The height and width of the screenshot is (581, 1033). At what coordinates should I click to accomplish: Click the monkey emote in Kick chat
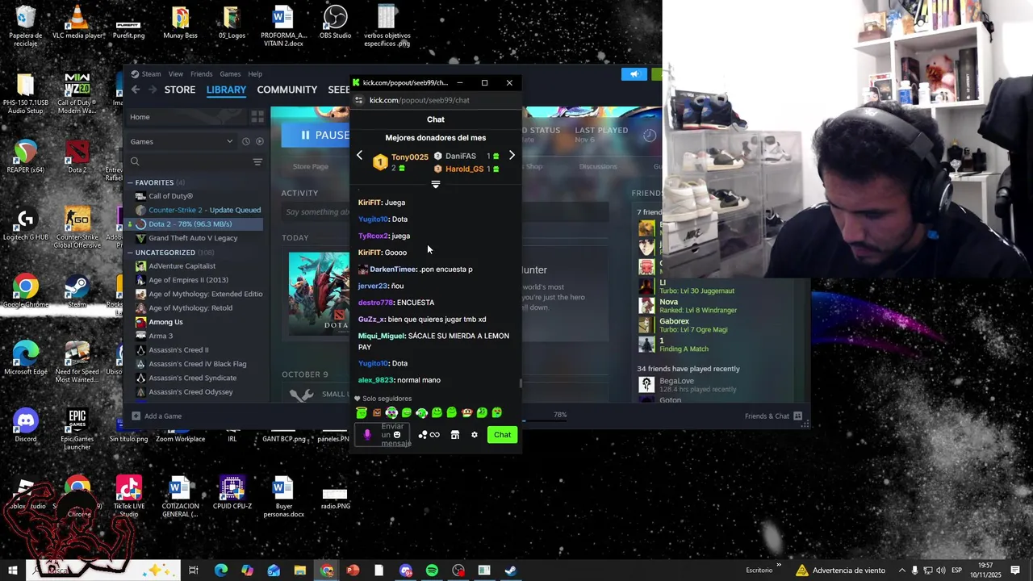pos(466,413)
